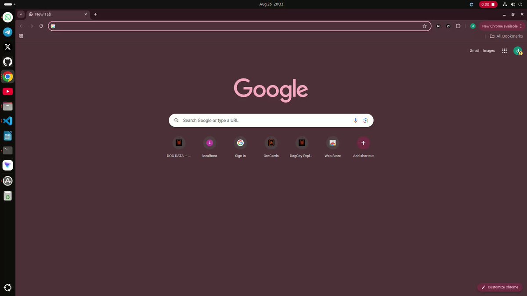Click the Customize Chrome button
The height and width of the screenshot is (296, 527).
pos(500,287)
